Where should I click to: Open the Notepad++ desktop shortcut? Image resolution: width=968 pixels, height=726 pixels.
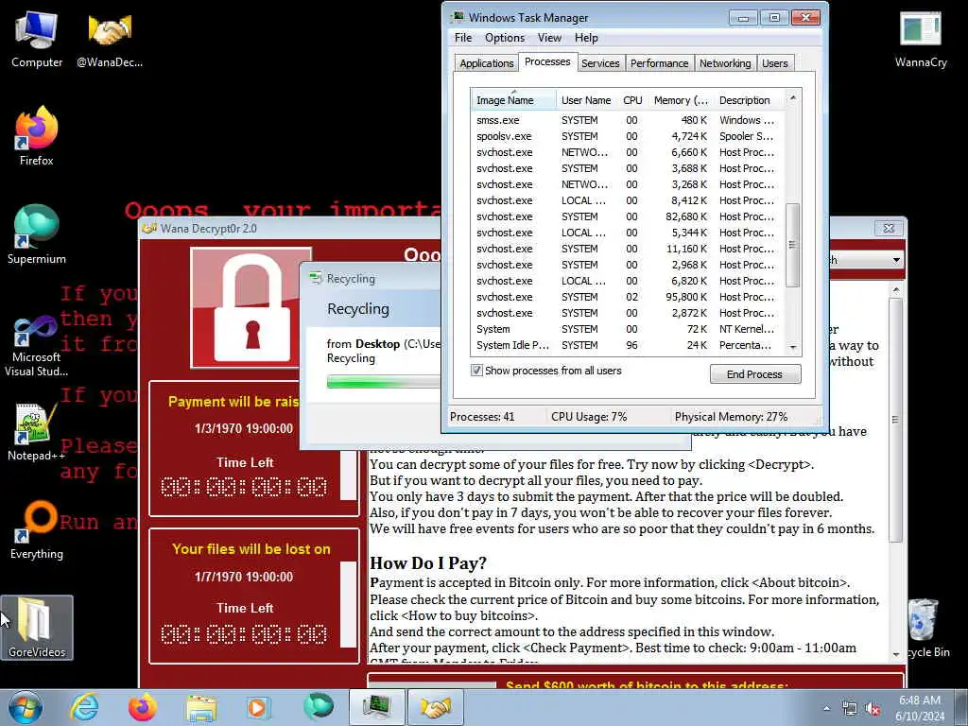37,431
